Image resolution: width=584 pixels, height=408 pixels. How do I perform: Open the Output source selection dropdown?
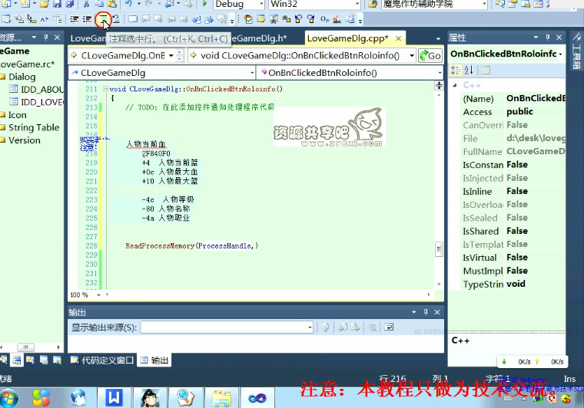click(310, 327)
